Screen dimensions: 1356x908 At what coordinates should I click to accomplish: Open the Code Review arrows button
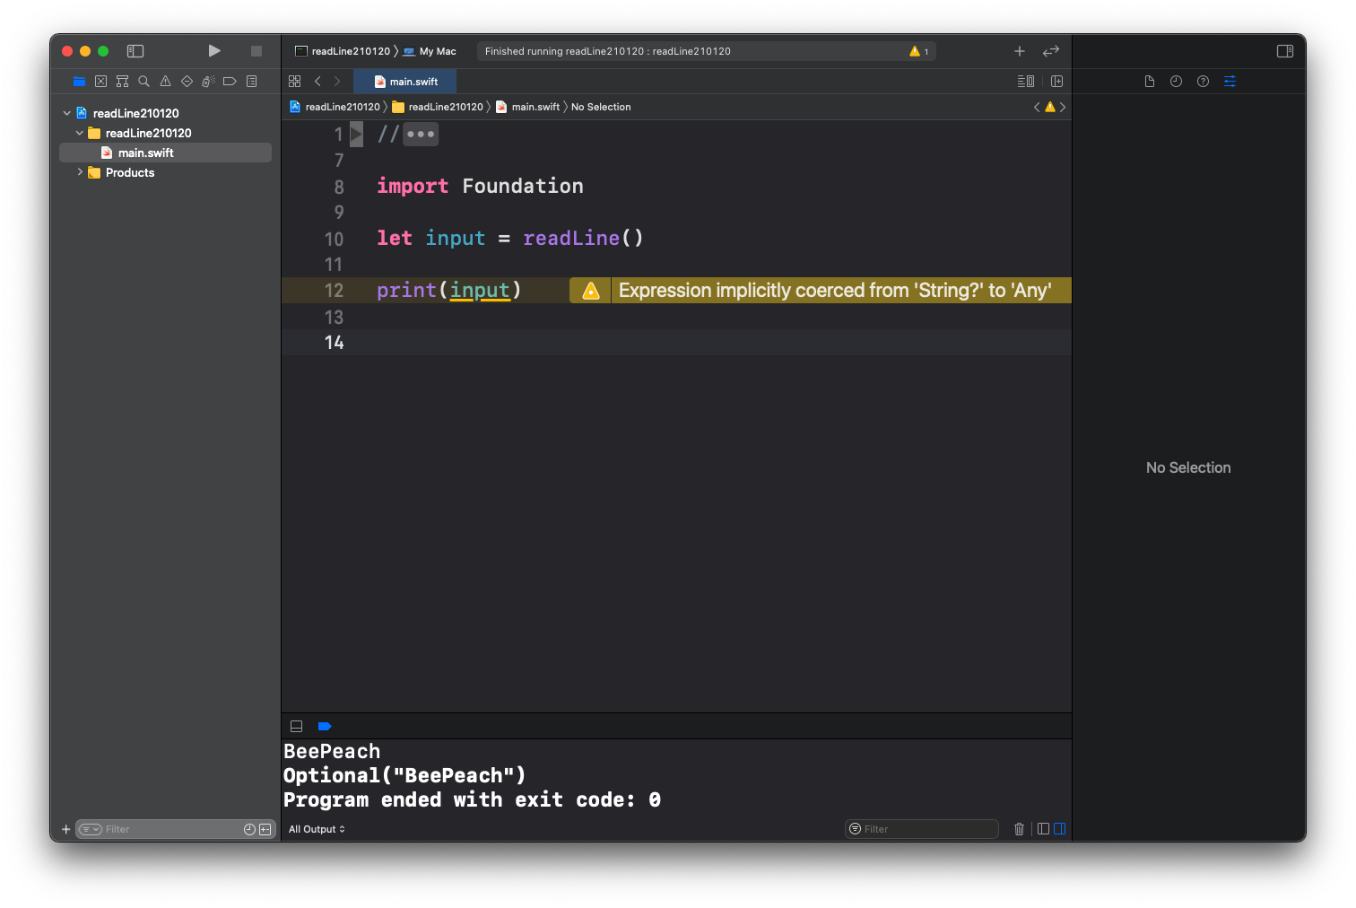1051,51
